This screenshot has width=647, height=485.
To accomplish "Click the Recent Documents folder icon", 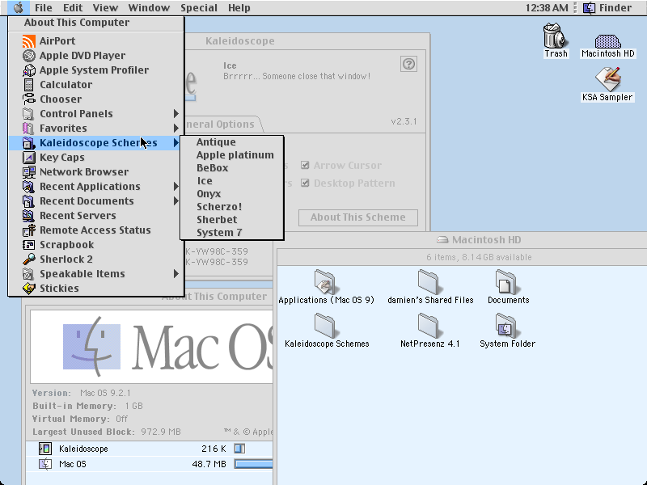I will pyautogui.click(x=28, y=201).
